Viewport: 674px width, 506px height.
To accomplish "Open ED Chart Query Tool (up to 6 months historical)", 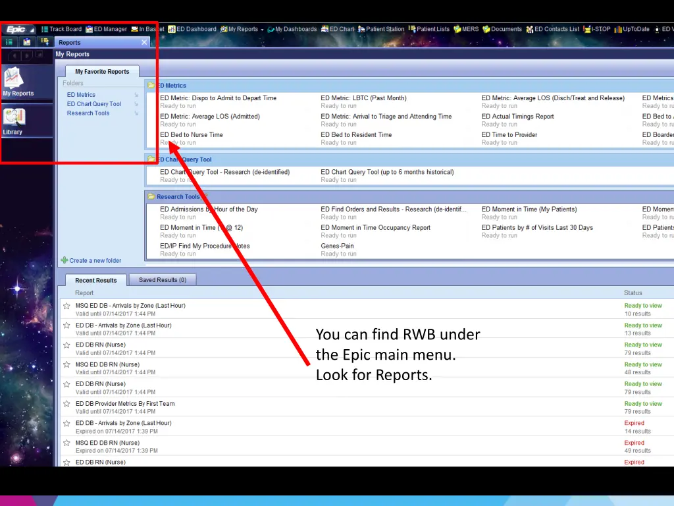I will tap(387, 172).
